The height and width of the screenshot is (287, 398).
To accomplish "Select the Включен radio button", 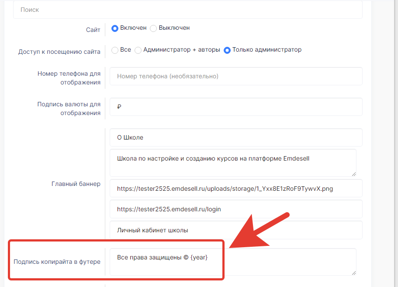I will [115, 28].
